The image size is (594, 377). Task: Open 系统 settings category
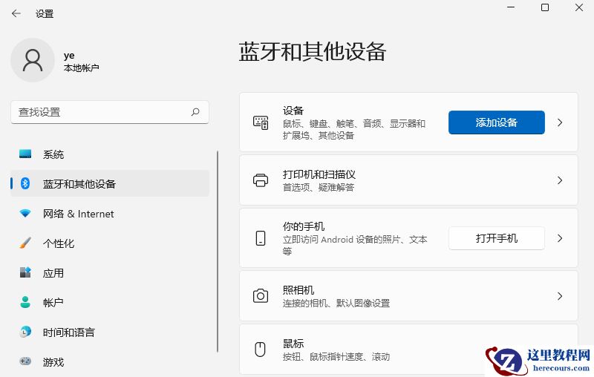coord(110,154)
